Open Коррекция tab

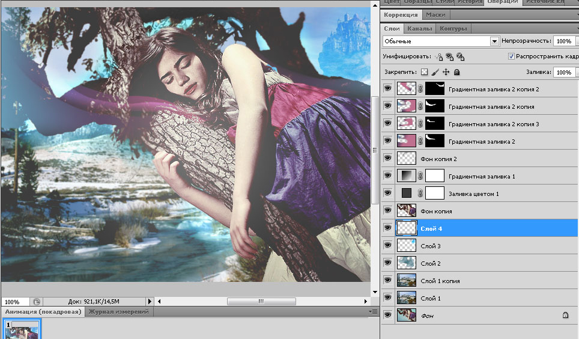tap(401, 15)
